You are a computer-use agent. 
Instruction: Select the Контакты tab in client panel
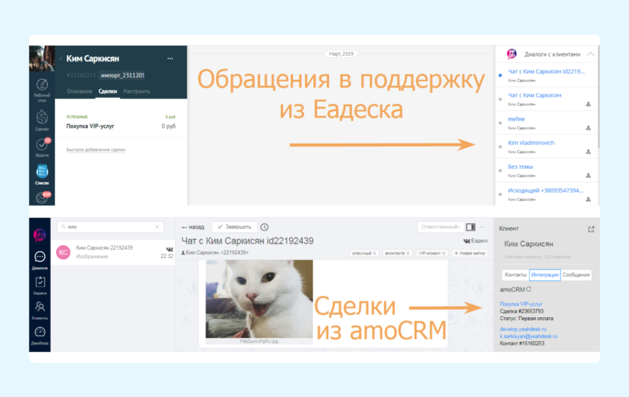515,275
